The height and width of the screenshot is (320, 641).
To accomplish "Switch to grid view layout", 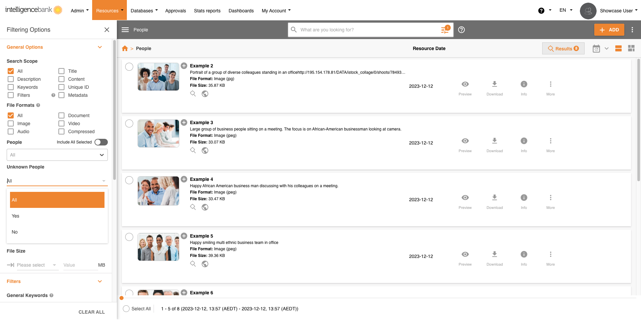I will (x=631, y=48).
